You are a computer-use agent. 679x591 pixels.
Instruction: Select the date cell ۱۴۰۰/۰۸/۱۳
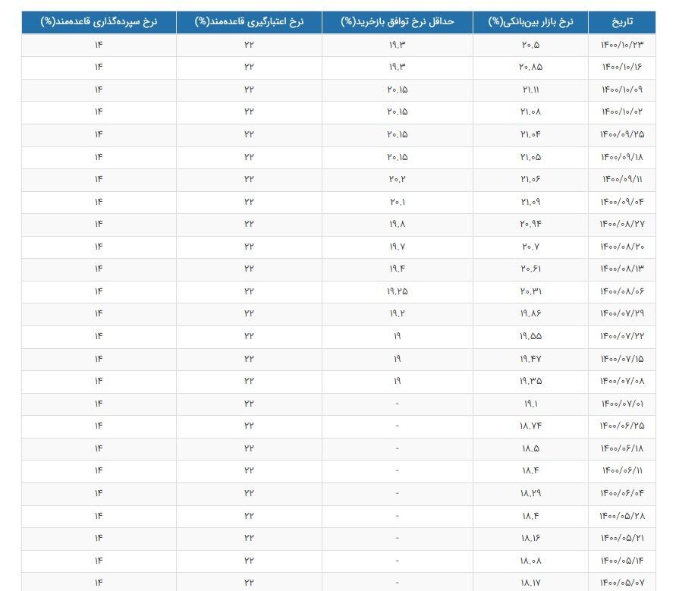coord(622,269)
